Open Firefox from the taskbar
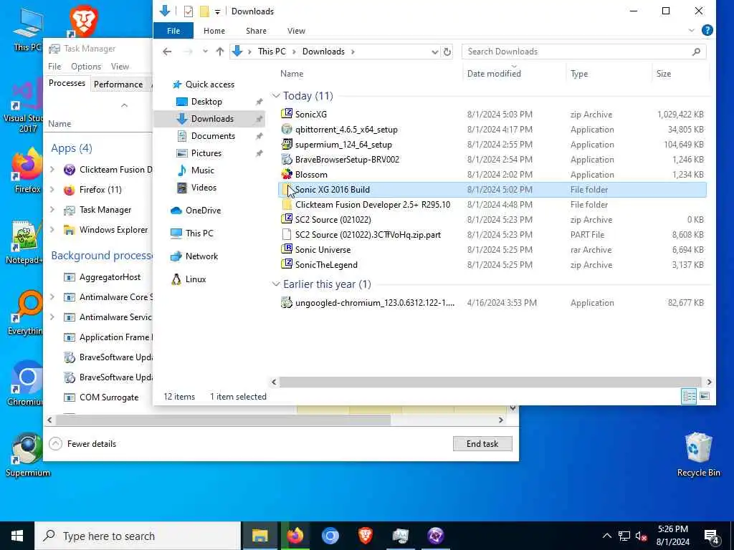Screen dimensions: 734x550 pyautogui.click(x=295, y=536)
